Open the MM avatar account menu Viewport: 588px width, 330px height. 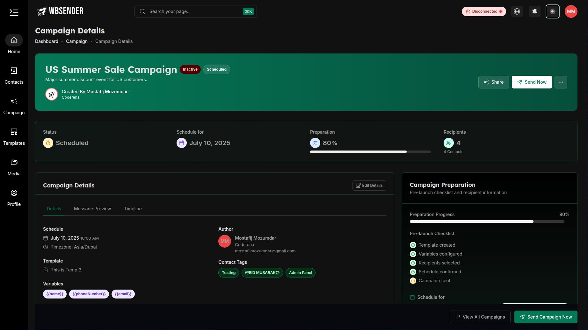point(571,11)
